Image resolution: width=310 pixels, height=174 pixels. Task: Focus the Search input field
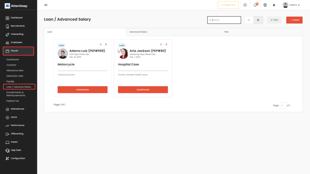coord(226,20)
